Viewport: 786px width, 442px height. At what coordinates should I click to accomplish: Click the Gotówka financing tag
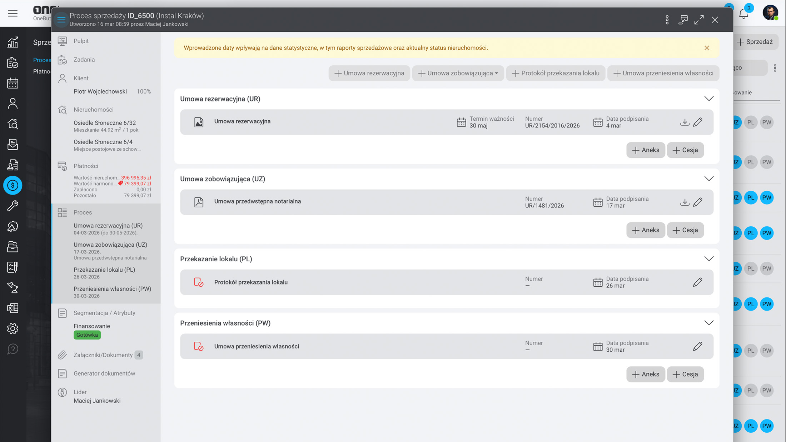[x=87, y=335]
